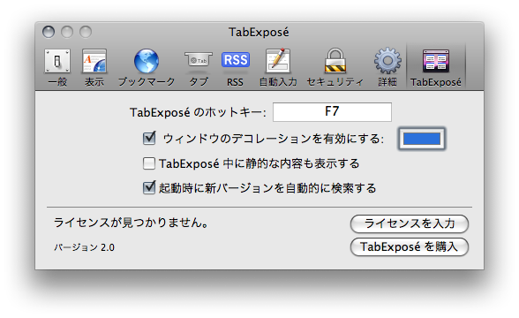This screenshot has height=318, width=519.
Task: Open the blue decoration color well
Action: (421, 139)
